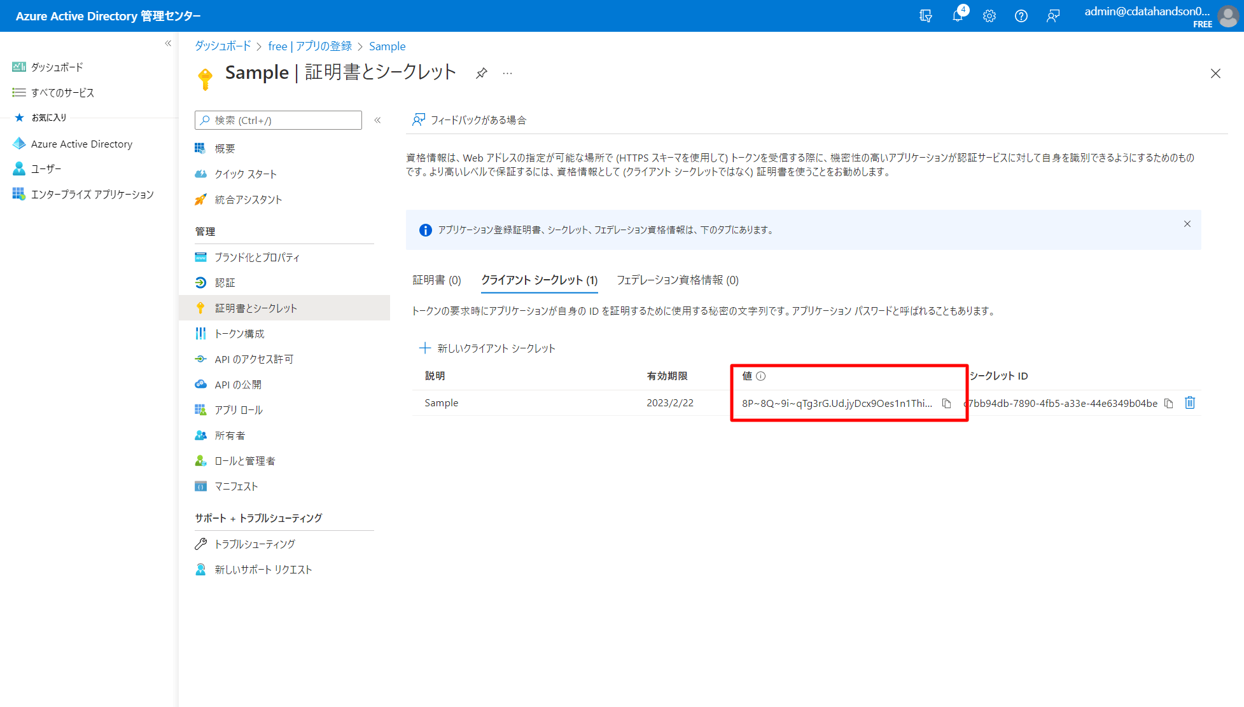Viewport: 1244px width, 707px height.
Task: Open the portal settings gear icon
Action: [989, 16]
